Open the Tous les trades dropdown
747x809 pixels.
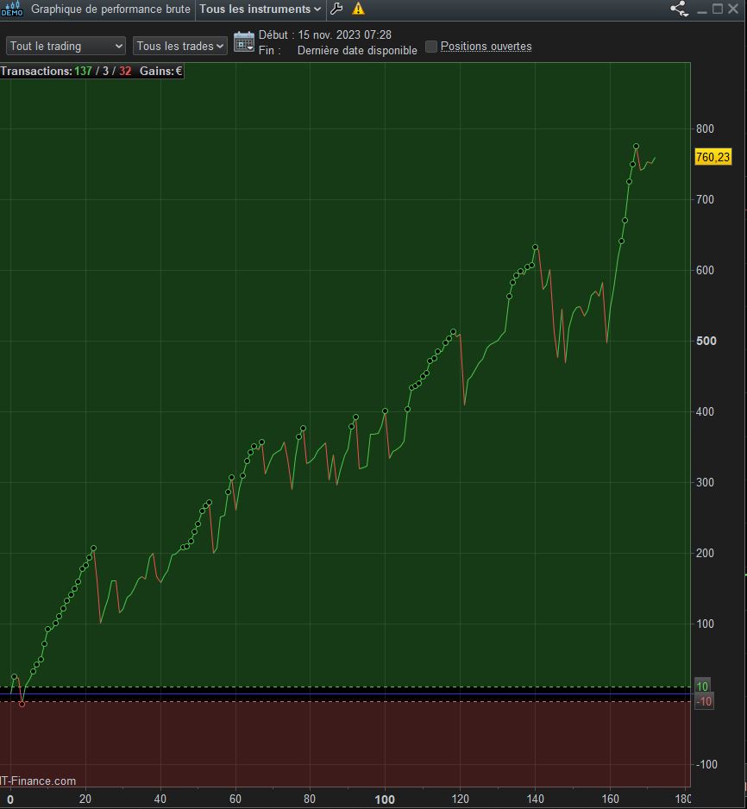click(x=179, y=46)
